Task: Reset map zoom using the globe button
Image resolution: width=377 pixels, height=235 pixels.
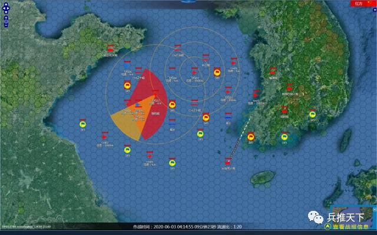Action: tap(6, 22)
